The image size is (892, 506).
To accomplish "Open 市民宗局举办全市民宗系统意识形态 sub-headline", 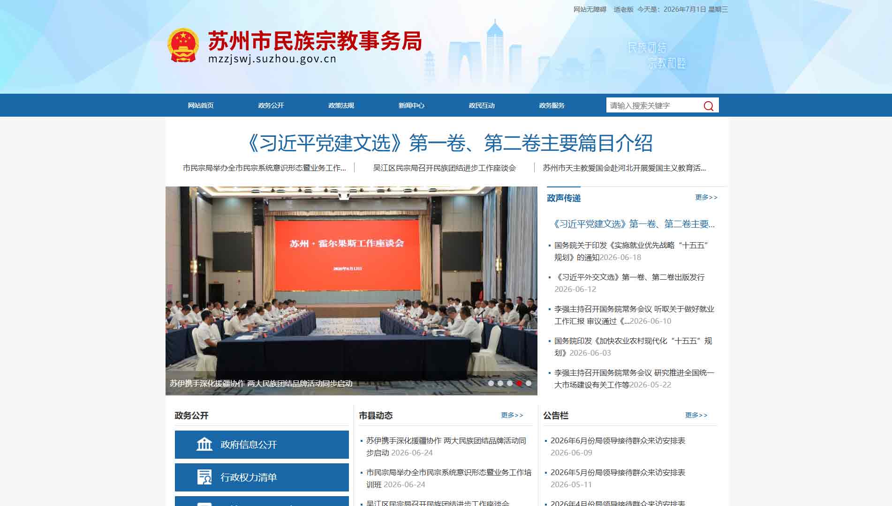I will tap(265, 168).
